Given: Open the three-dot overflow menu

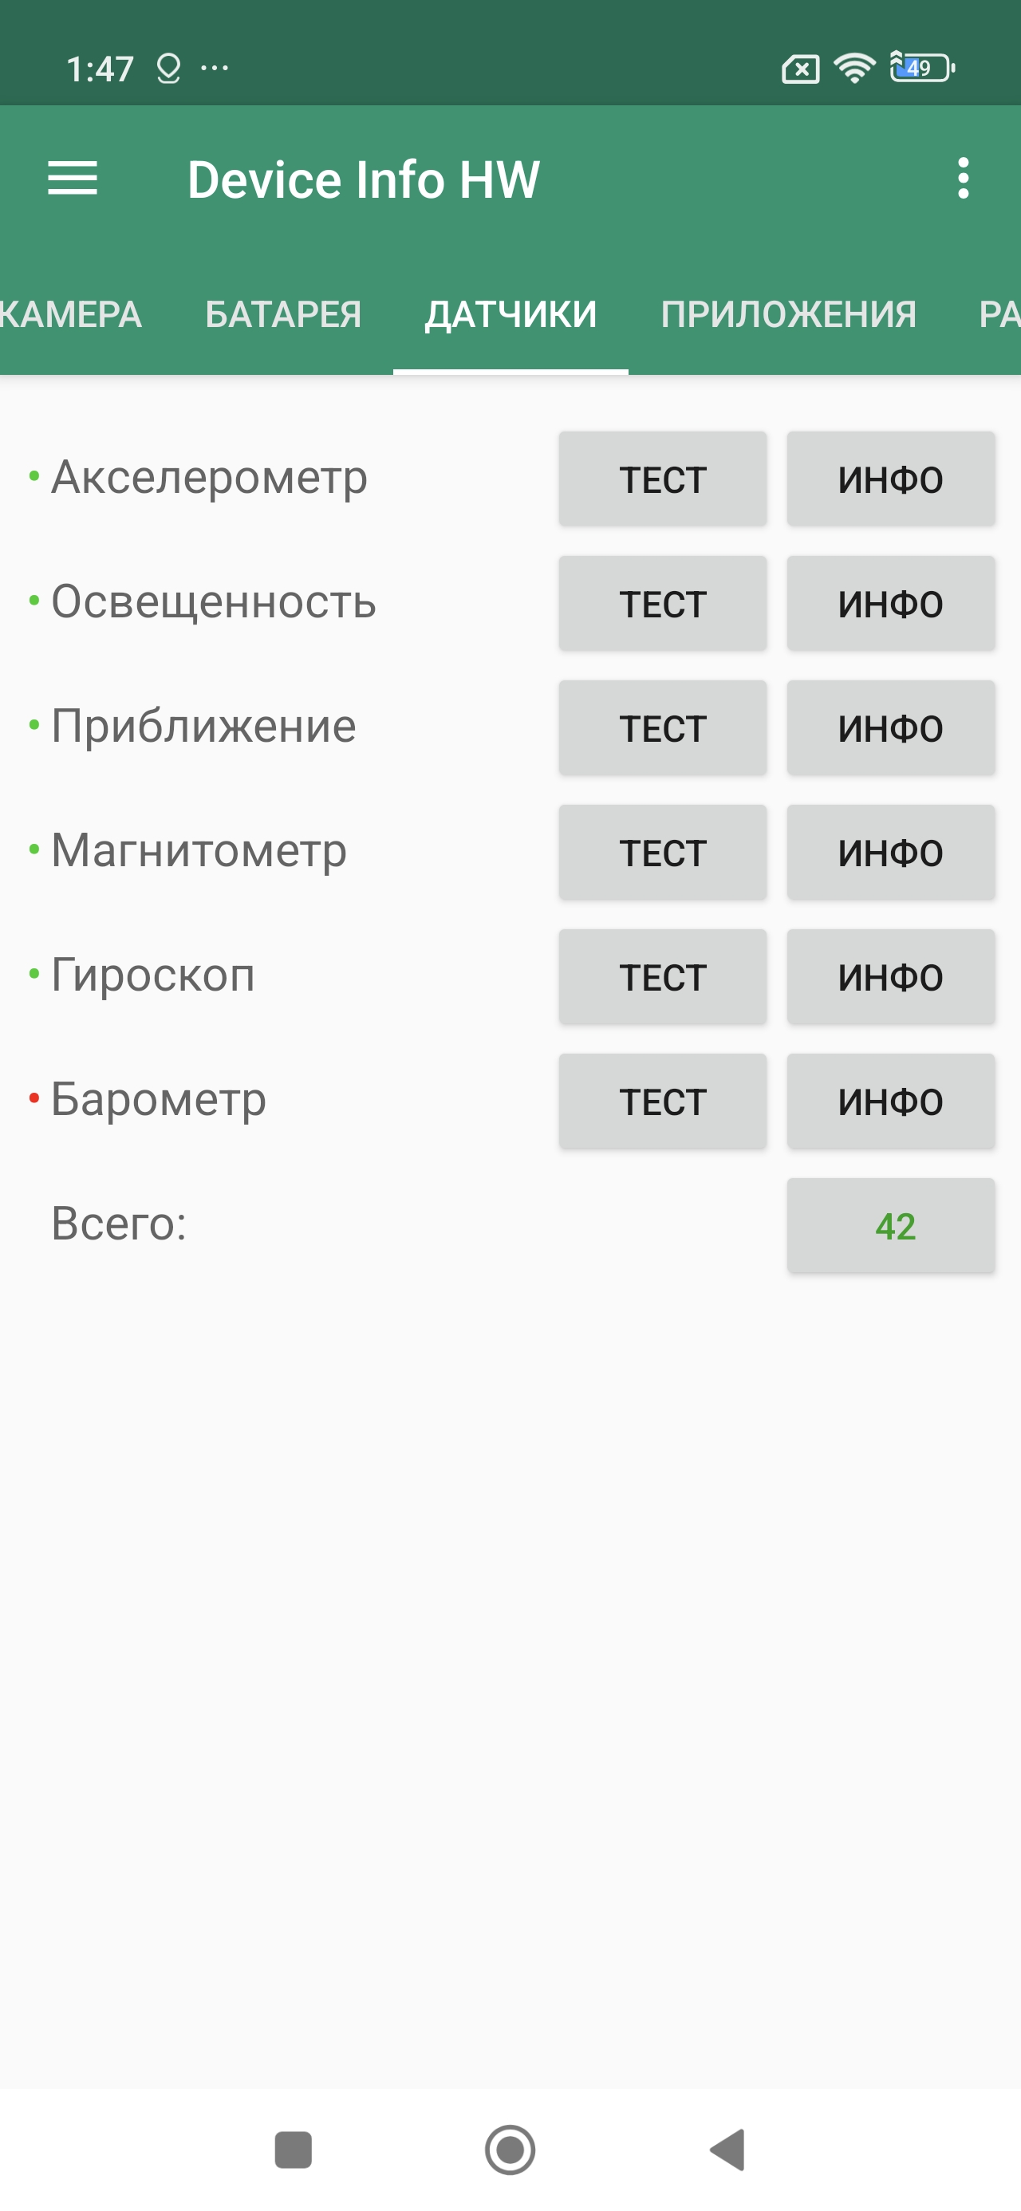Looking at the screenshot, I should (963, 179).
